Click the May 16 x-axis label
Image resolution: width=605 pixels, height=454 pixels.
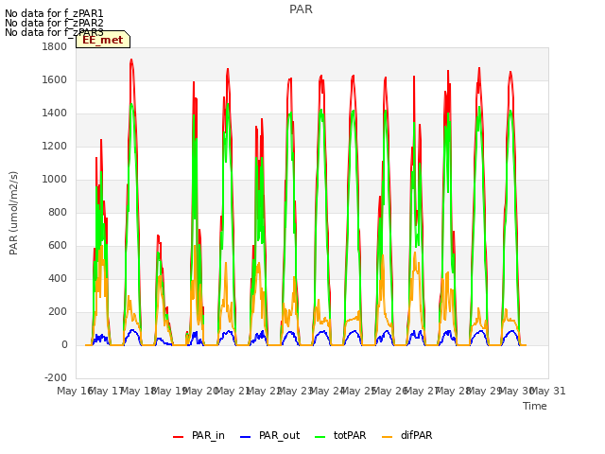tap(75, 392)
